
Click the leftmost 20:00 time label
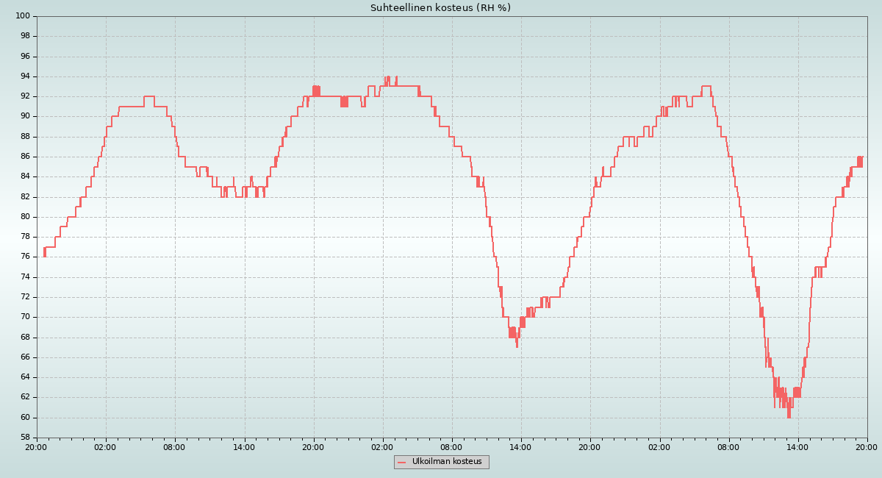pyautogui.click(x=37, y=446)
